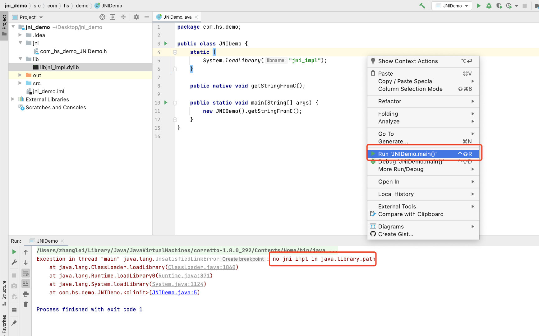
Task: Toggle Scroll to End in console
Action: pos(26,283)
